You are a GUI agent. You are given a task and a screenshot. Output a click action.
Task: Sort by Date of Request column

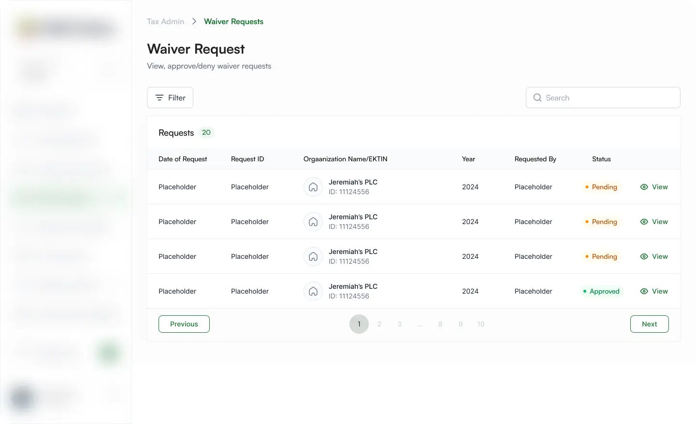pyautogui.click(x=183, y=159)
